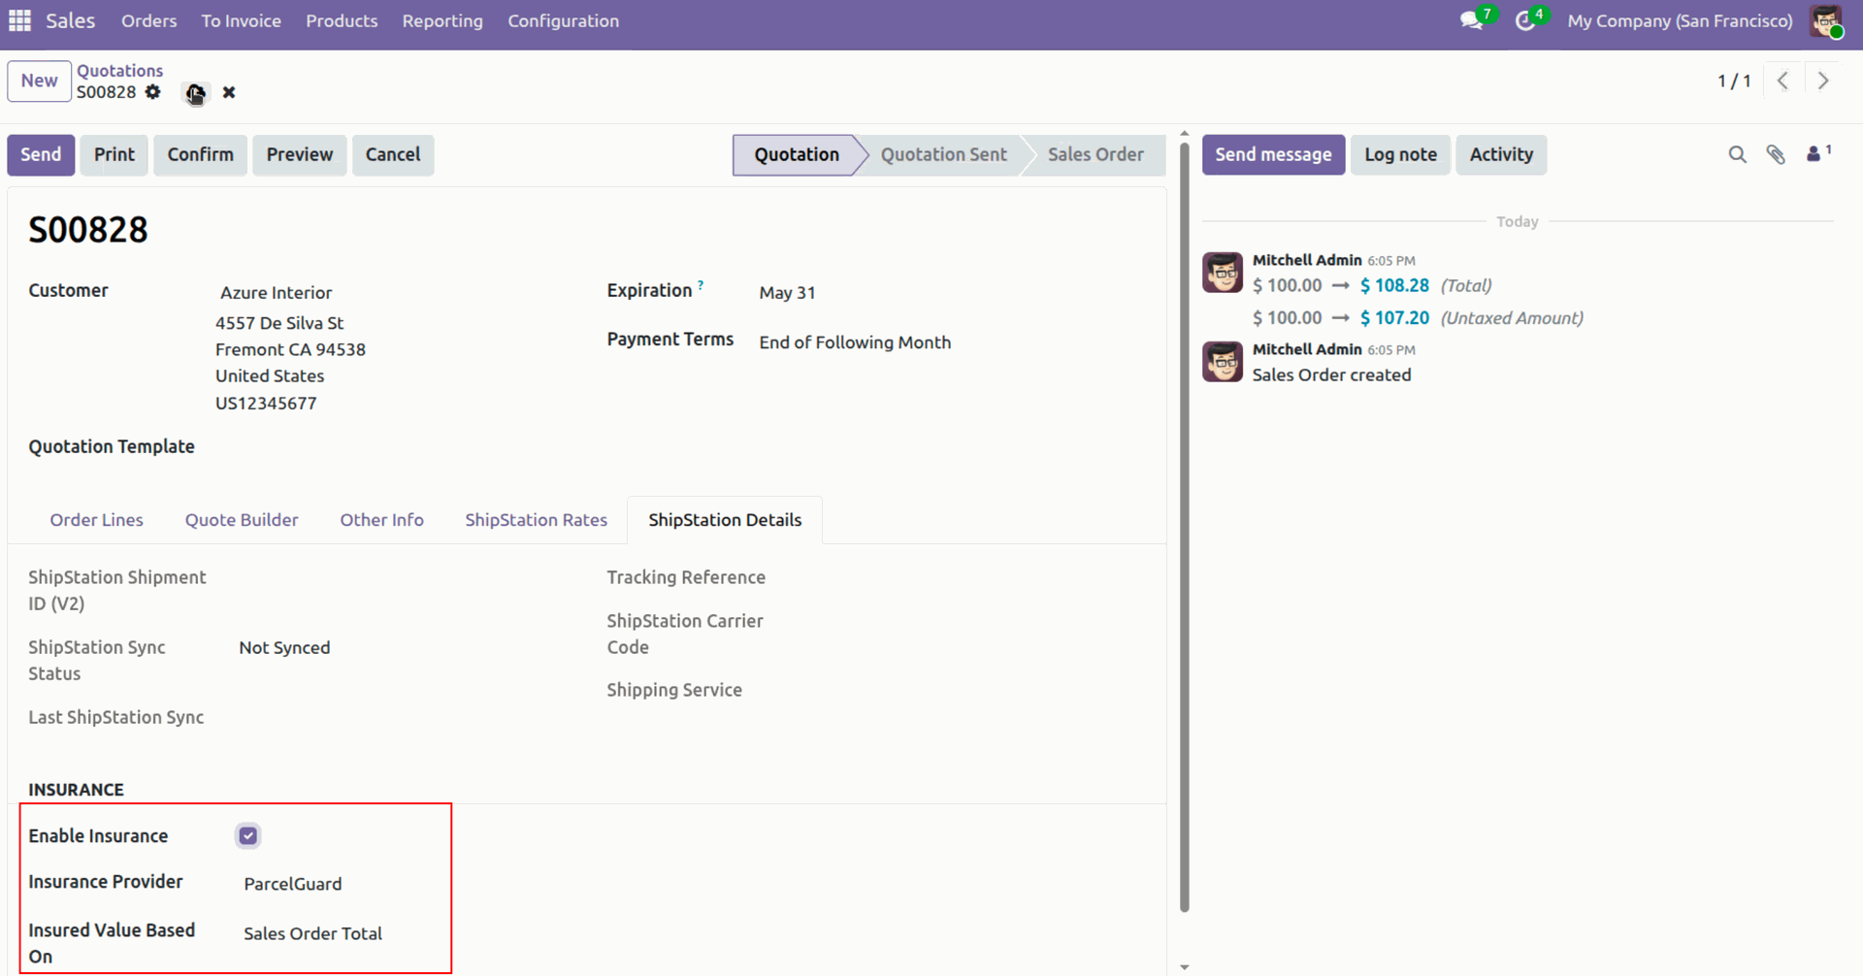Click the US12345677 tax ID text
The image size is (1863, 976).
[266, 404]
